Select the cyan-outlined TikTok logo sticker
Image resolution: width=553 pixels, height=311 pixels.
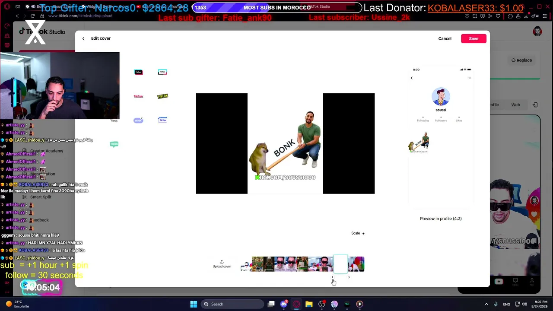pos(162,72)
